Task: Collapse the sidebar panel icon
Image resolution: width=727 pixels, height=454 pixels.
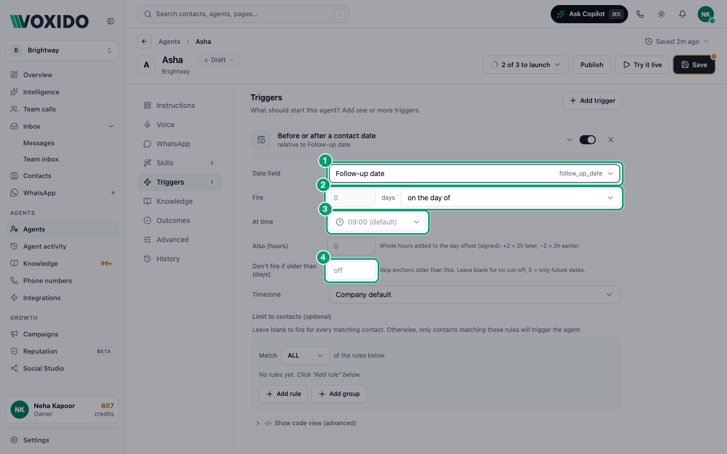Action: click(x=111, y=21)
